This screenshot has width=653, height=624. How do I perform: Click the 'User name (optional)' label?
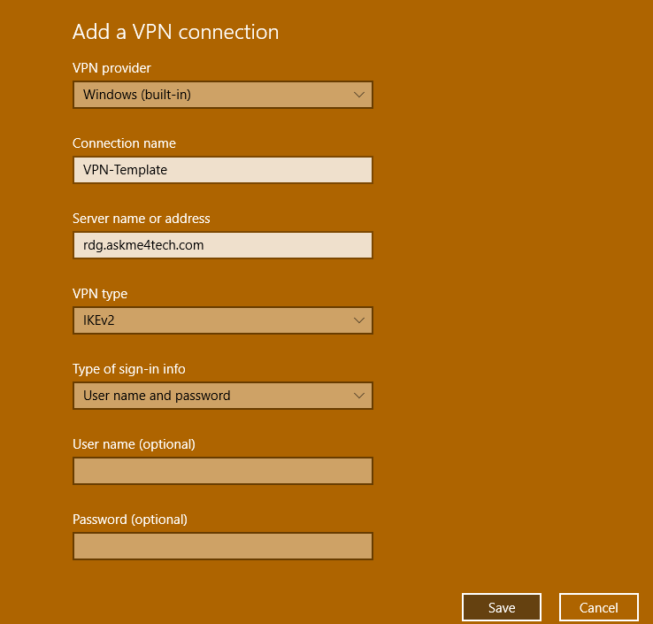[x=134, y=444]
